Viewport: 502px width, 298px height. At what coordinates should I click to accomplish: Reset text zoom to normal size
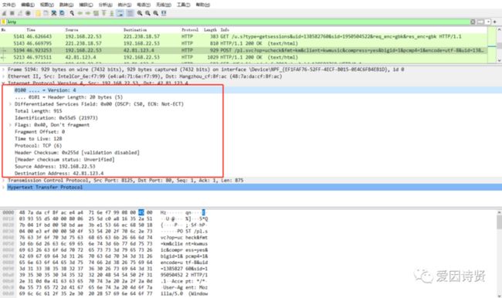point(155,13)
